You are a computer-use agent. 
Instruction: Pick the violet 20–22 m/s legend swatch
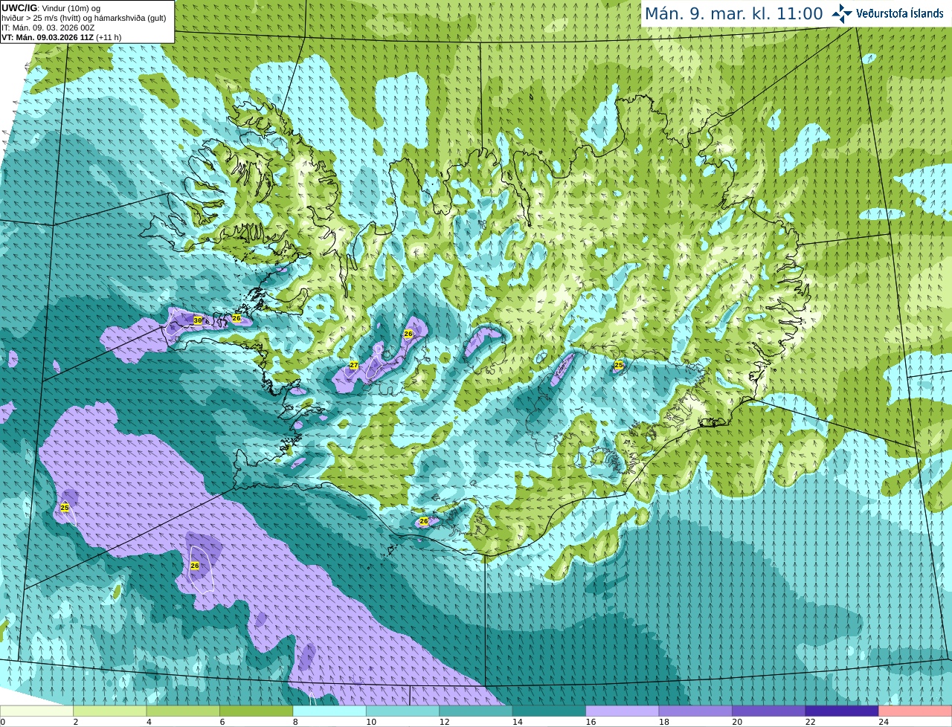pyautogui.click(x=769, y=711)
